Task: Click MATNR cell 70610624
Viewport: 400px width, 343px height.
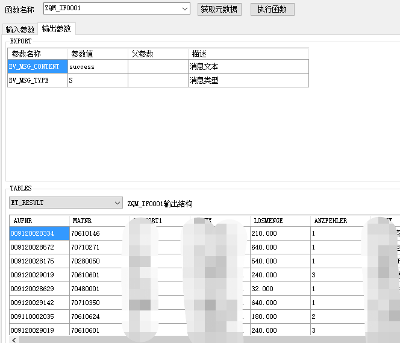Action: click(99, 316)
